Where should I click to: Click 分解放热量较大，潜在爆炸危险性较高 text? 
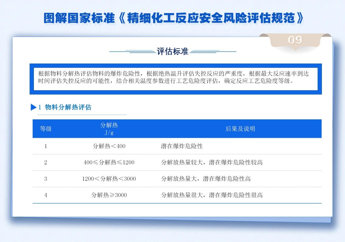[x=212, y=162]
